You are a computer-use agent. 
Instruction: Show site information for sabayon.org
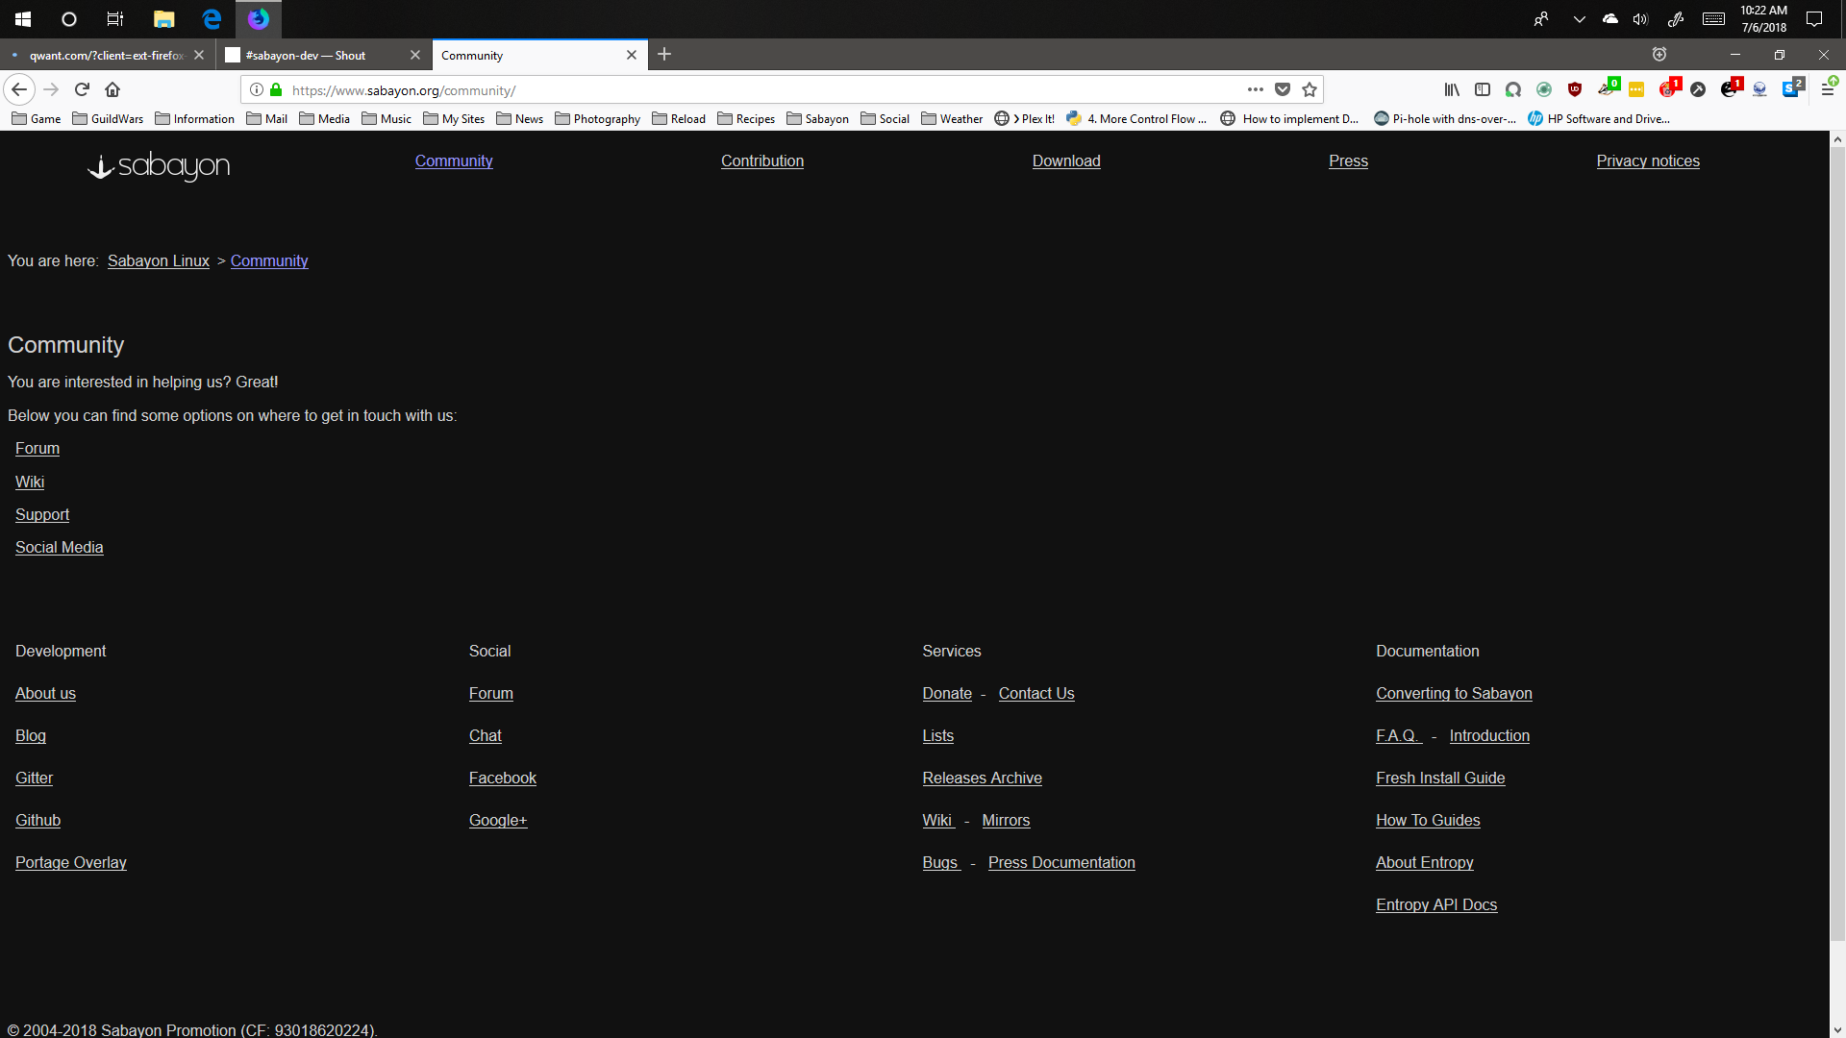point(257,89)
